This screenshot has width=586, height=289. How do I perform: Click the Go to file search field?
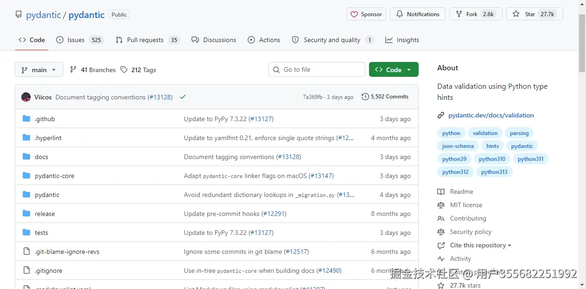[317, 69]
